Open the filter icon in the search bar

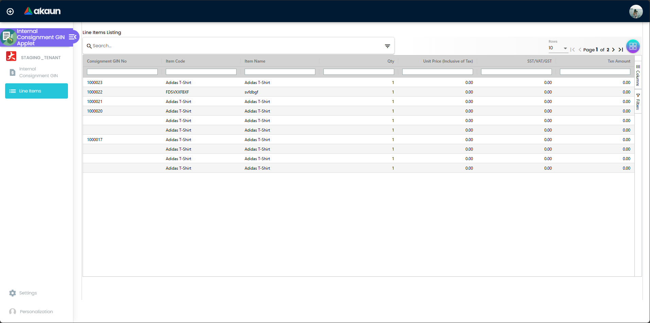click(387, 46)
